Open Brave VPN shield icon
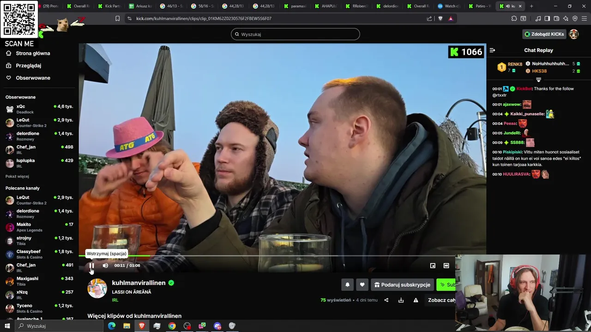Image resolution: width=591 pixels, height=332 pixels. [x=575, y=18]
